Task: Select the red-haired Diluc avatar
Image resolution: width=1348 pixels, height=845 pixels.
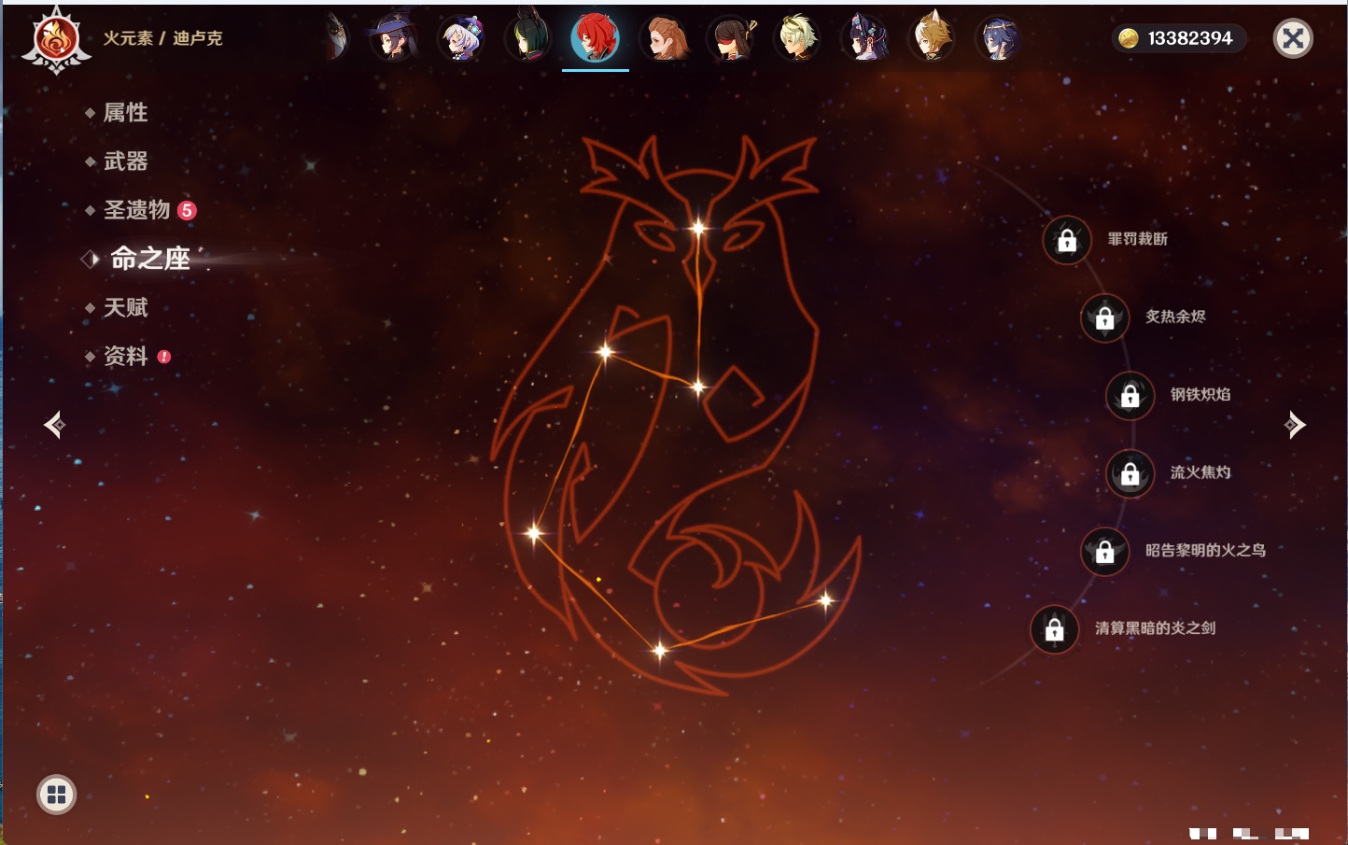Action: coord(596,39)
